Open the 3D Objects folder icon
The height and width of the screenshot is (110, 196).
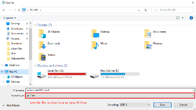click(x=42, y=34)
